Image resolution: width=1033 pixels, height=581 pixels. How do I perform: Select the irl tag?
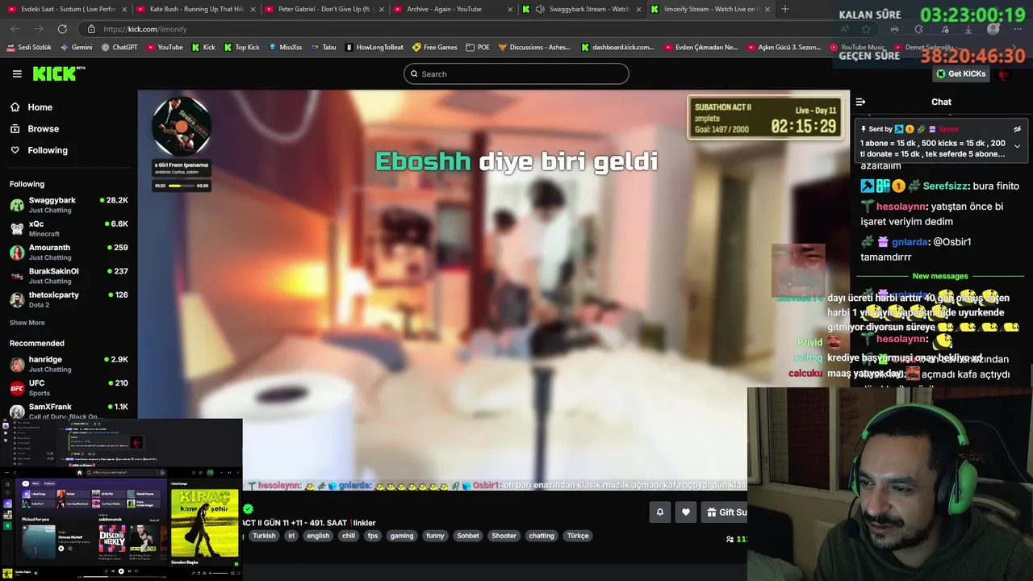coord(291,536)
